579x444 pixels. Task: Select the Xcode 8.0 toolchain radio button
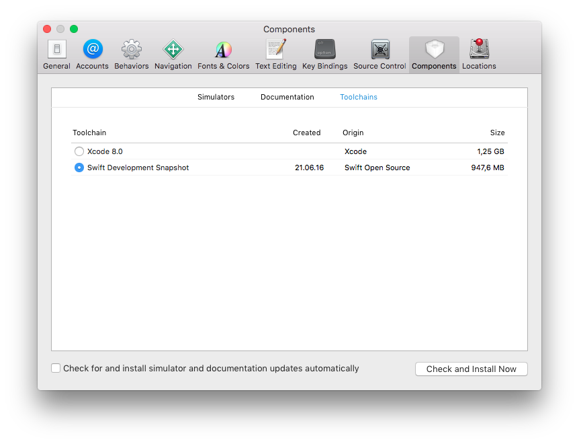click(x=79, y=151)
